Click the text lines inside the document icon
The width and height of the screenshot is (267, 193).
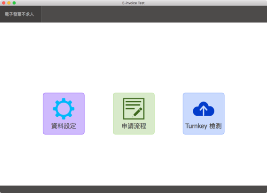(133, 105)
